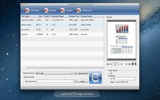Image resolution: width=160 pixels, height=100 pixels.
Task: Click the Add File(s) PDF icon
Action: (27, 10)
